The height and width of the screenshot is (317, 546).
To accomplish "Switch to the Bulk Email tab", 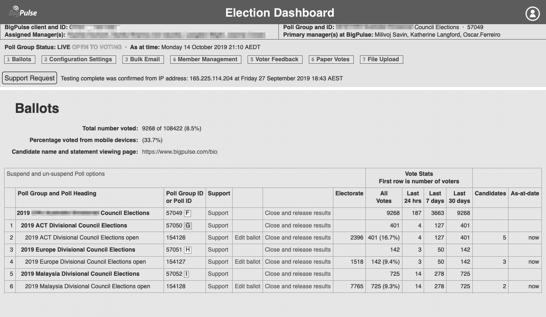I will (x=144, y=60).
